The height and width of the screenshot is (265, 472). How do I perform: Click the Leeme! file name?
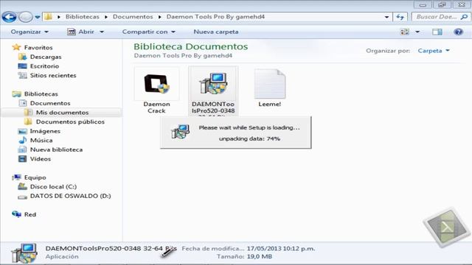coord(269,105)
